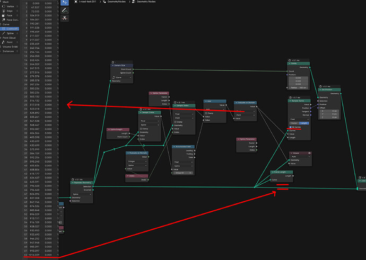This screenshot has width=366, height=260.
Task: Select Spline domain under Curve in sidebar
Action: click(x=10, y=33)
